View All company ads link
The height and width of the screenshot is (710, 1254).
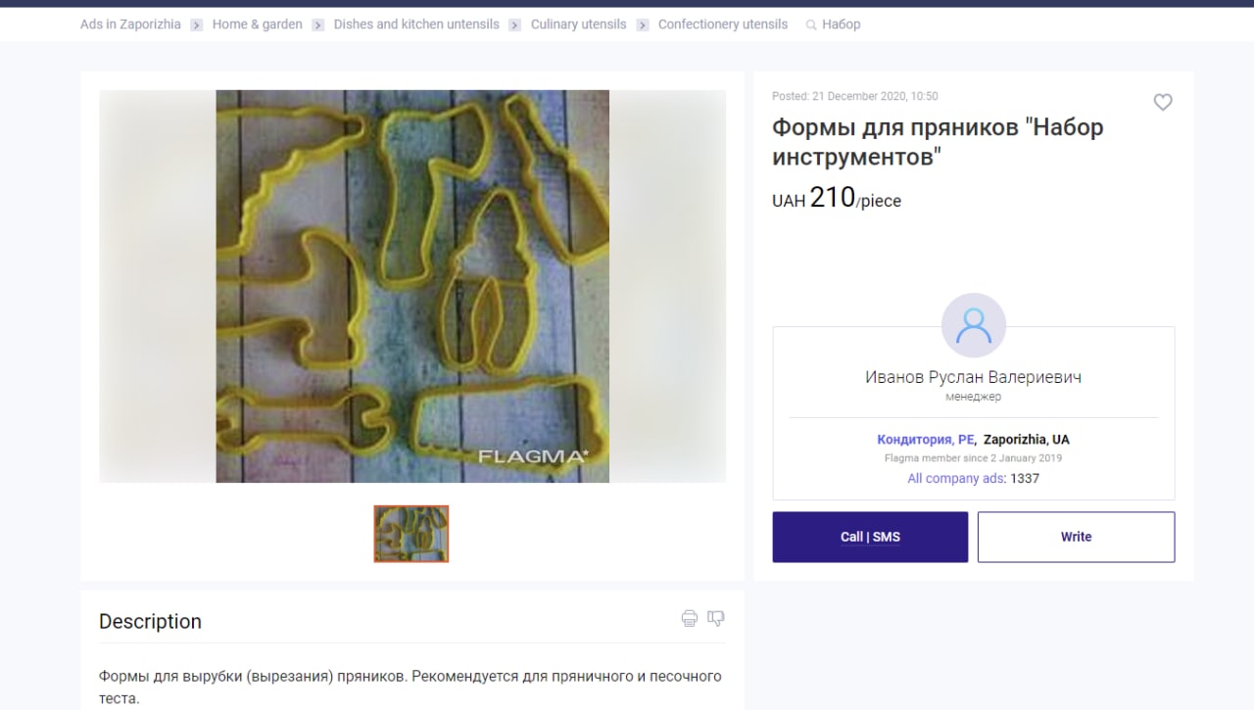[956, 479]
